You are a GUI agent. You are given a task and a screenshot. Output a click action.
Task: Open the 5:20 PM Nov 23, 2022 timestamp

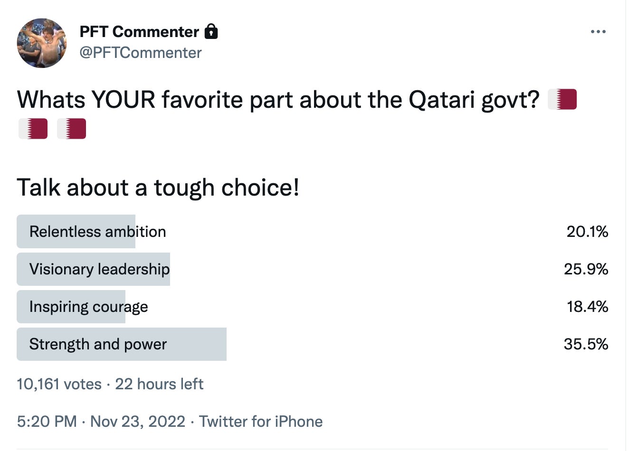[x=101, y=422]
